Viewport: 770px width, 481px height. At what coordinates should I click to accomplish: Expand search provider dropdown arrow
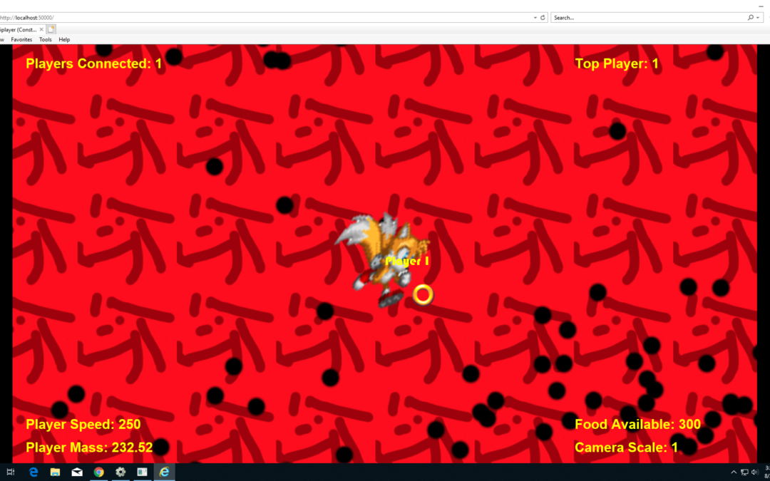click(x=758, y=18)
